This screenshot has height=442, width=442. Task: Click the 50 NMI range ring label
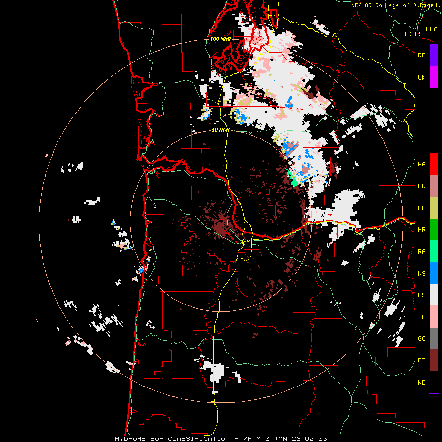221,130
